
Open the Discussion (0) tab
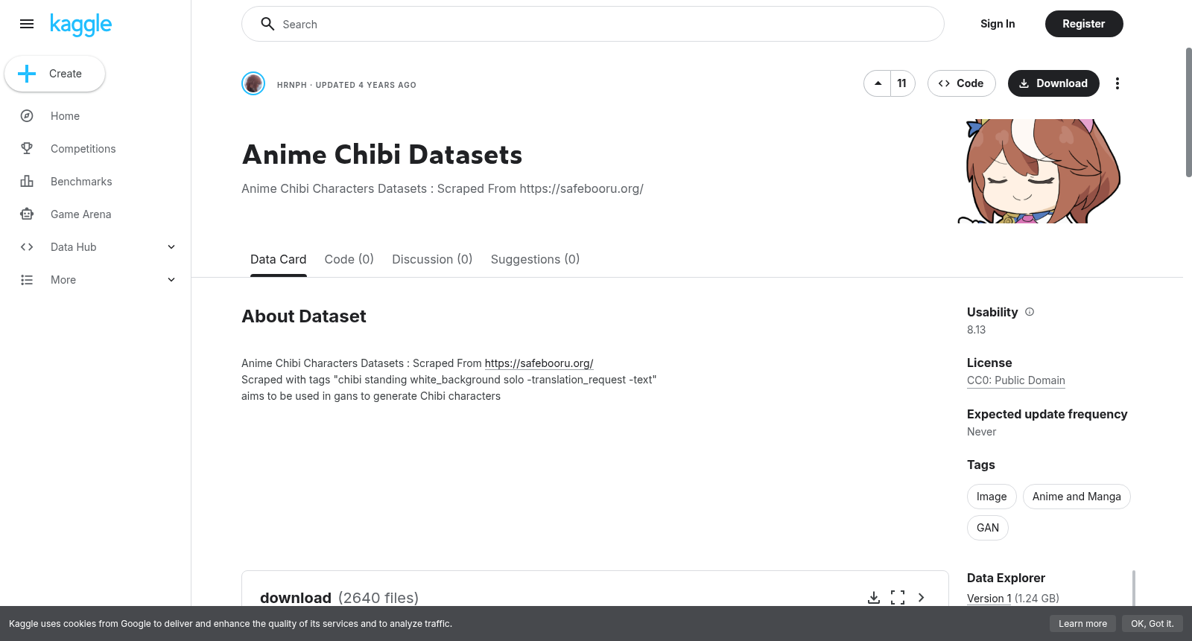[x=432, y=259]
